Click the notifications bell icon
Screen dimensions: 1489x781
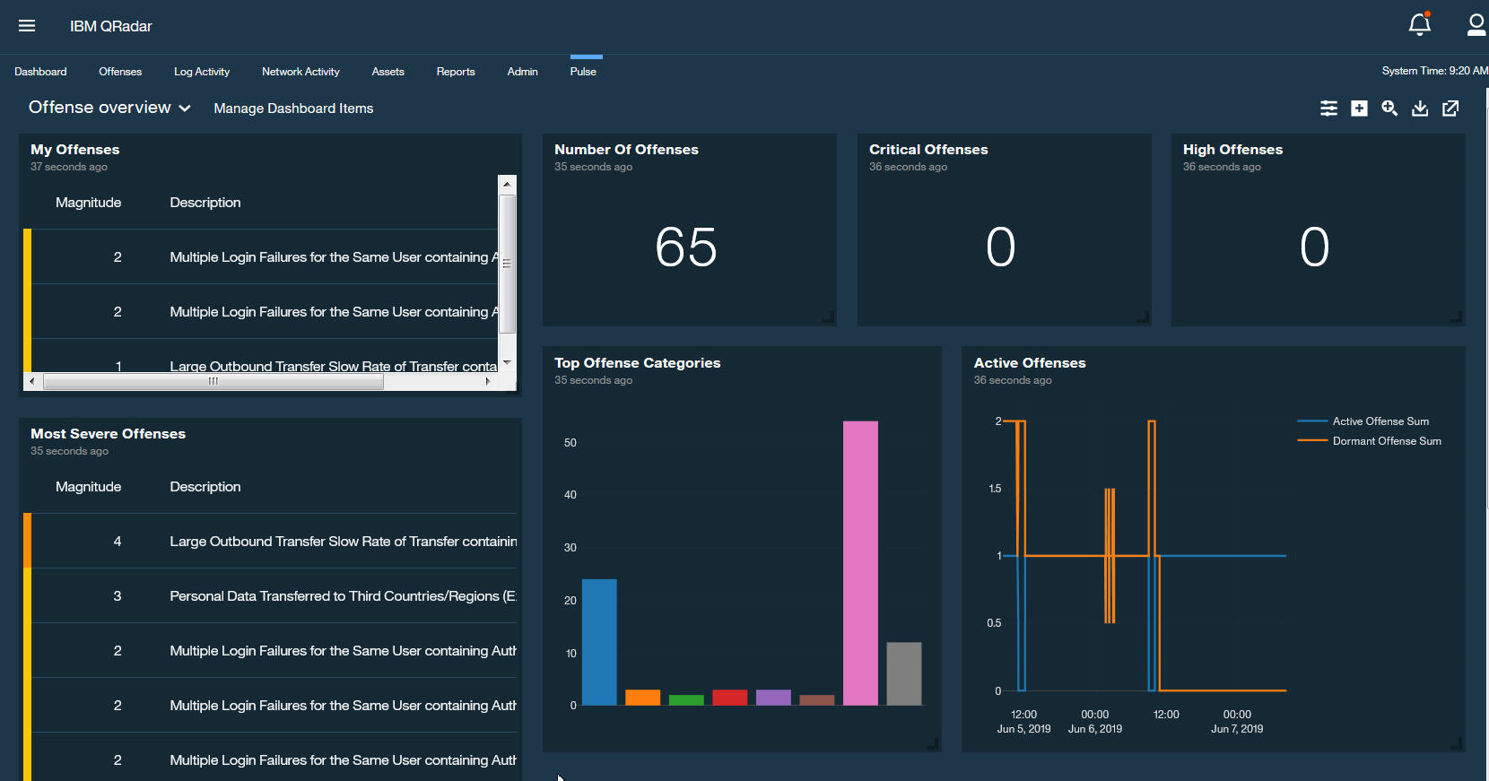click(x=1419, y=25)
